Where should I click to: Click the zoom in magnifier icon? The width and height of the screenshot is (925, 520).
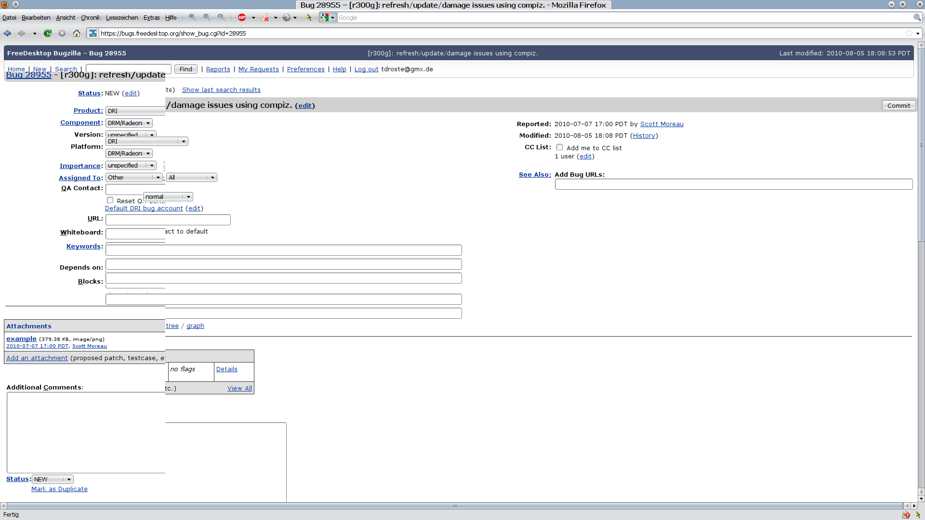coord(192,17)
